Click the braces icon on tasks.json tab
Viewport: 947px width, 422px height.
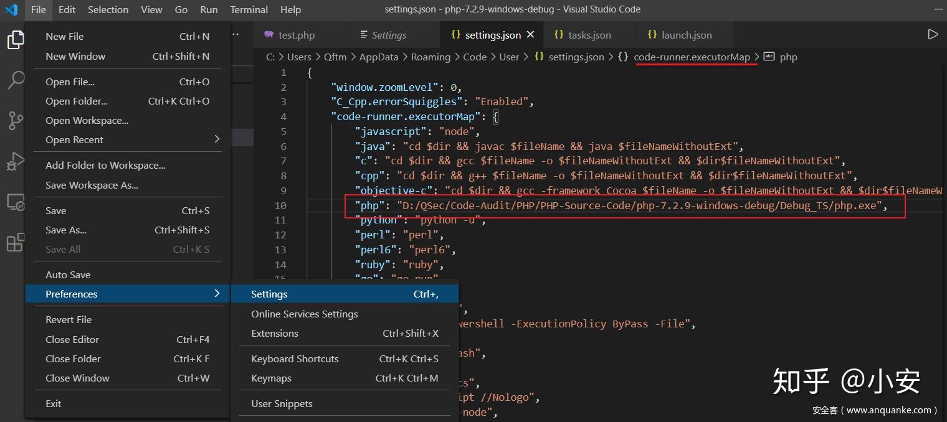(559, 35)
